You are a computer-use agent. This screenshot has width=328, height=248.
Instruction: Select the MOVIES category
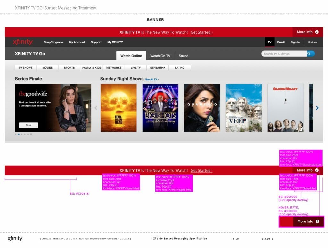[x=47, y=68]
